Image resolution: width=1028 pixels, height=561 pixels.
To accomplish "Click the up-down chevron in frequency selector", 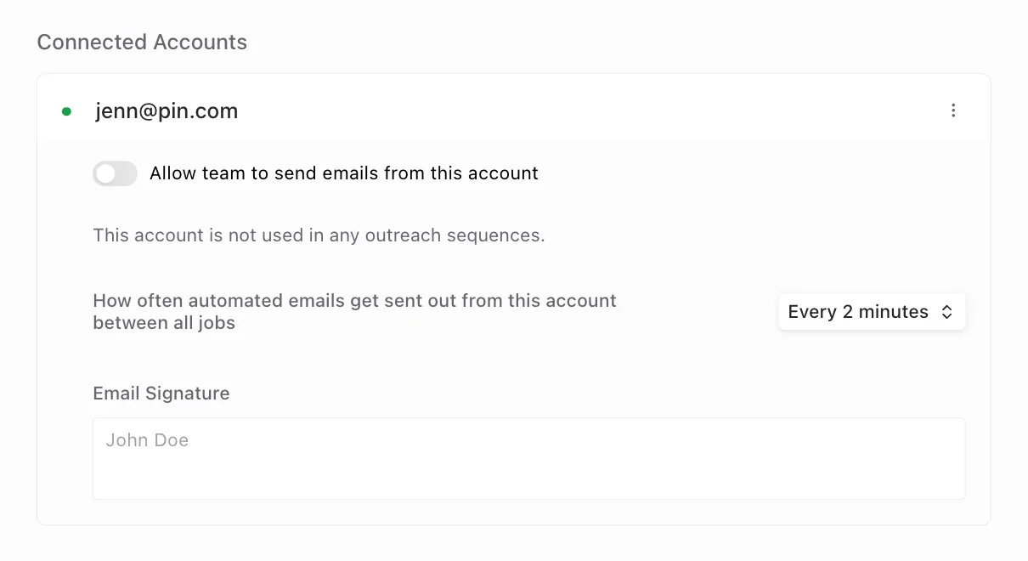I will click(946, 312).
